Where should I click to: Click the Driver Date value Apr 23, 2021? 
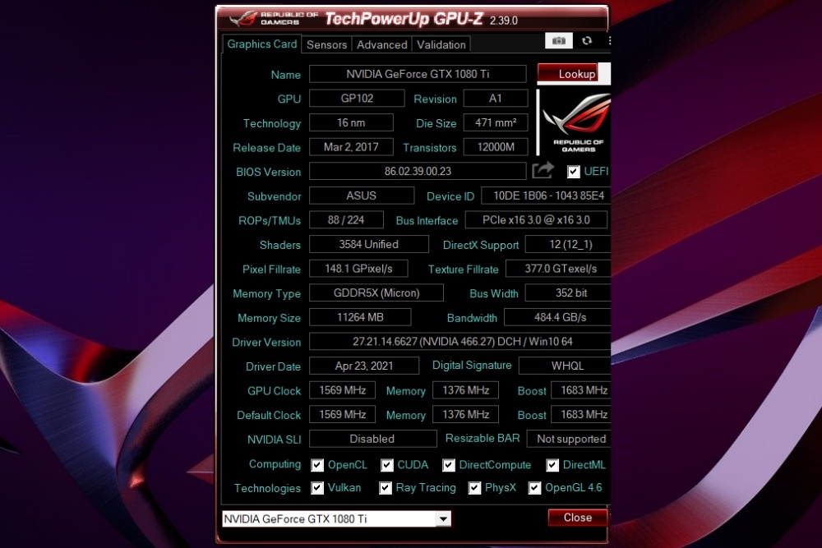coord(364,366)
